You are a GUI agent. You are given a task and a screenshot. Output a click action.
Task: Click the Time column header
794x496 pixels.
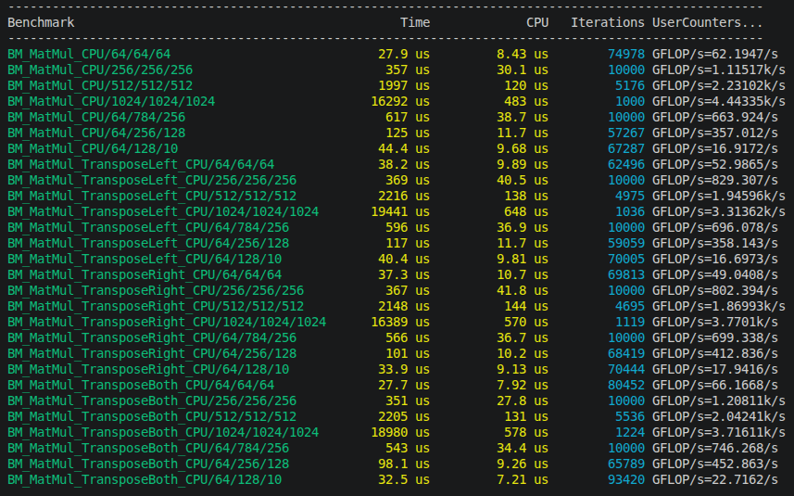[x=415, y=23]
